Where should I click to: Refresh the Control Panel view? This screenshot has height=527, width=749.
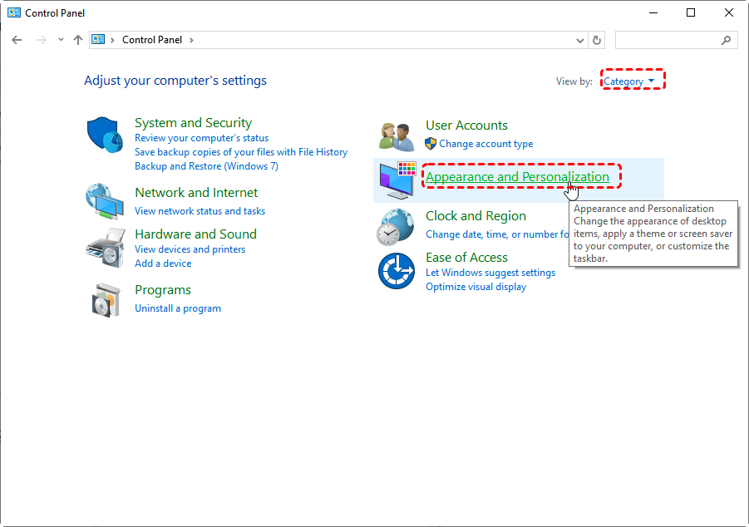[x=597, y=40]
